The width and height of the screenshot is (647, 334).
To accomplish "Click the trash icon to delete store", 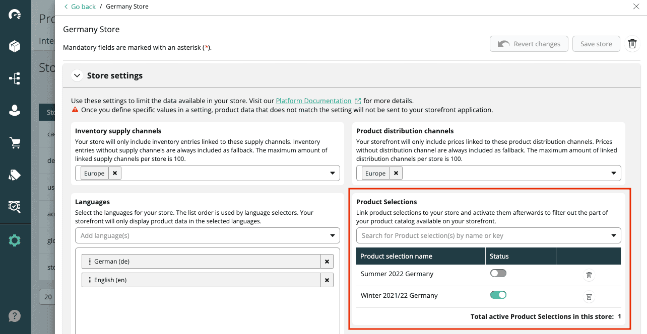I will (632, 44).
